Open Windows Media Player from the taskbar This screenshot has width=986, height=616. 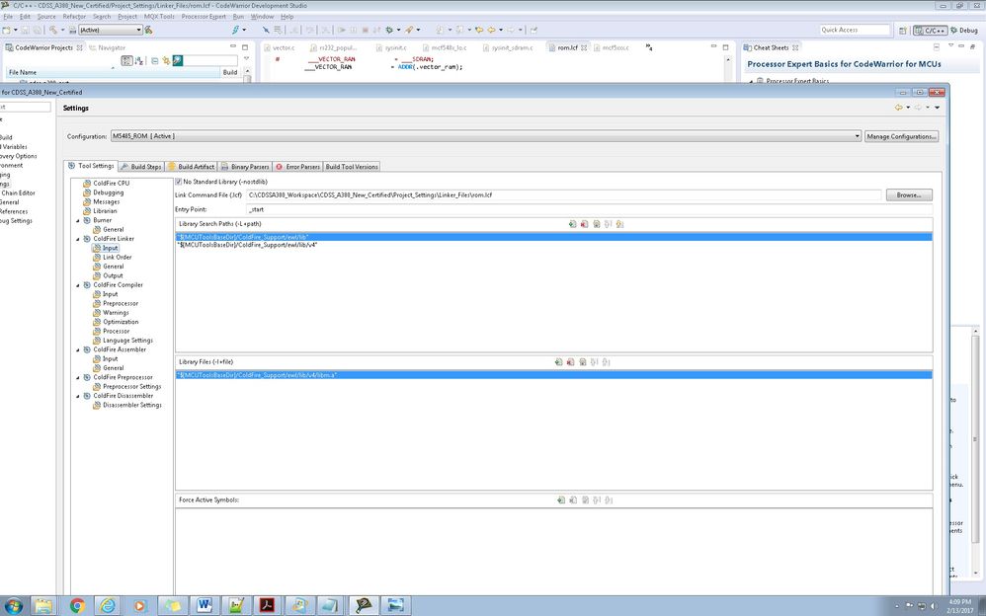[139, 605]
